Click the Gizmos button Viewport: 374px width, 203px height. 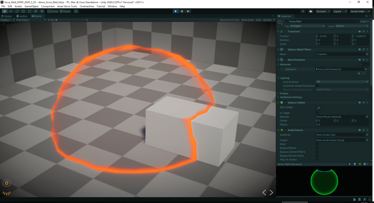point(267,20)
